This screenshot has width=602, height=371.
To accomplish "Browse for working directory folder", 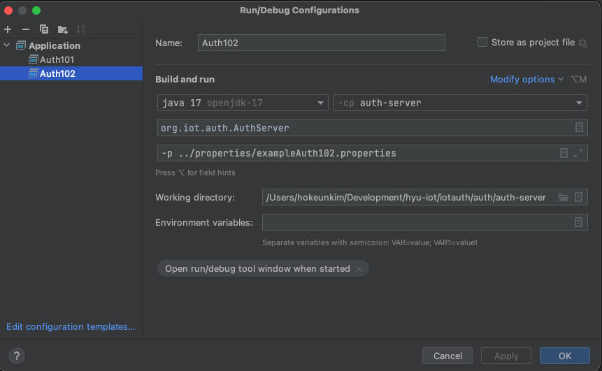I will (x=564, y=197).
